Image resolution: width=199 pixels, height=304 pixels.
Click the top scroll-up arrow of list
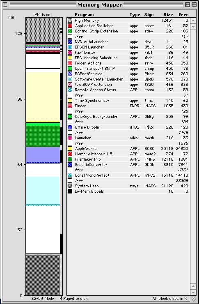click(x=193, y=21)
